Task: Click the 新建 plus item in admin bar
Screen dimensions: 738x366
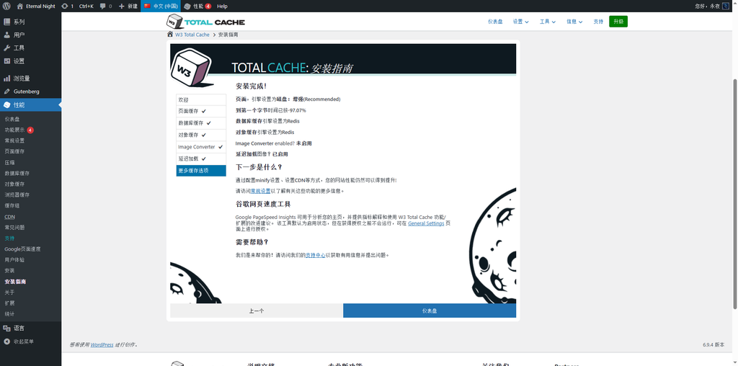Action: click(x=128, y=6)
